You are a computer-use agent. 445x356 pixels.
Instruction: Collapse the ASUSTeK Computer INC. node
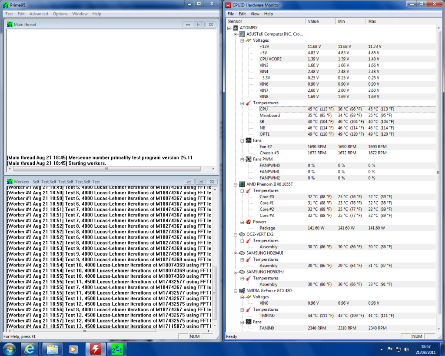tap(236, 34)
